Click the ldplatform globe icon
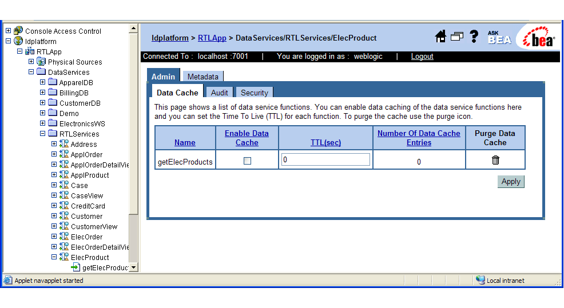 click(x=18, y=41)
